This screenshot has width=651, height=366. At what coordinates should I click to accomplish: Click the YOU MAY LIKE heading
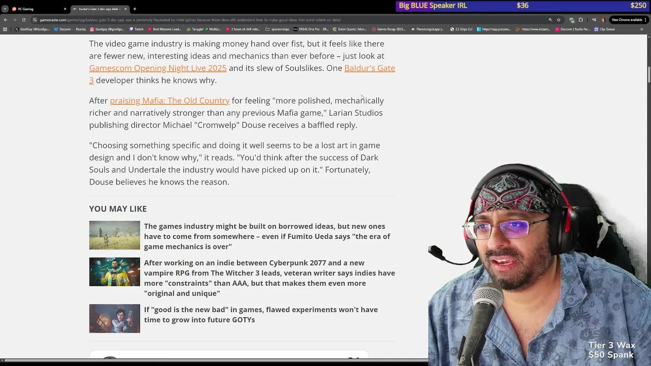click(118, 209)
